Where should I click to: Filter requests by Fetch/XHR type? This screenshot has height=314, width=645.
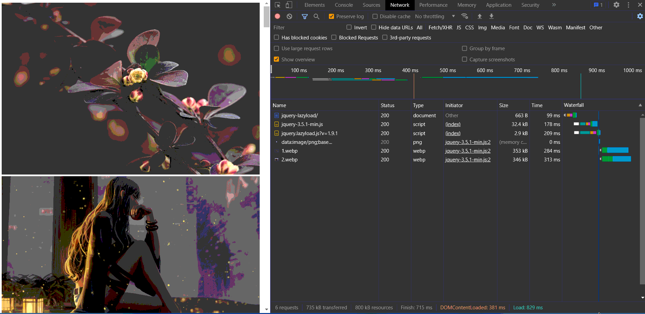(x=440, y=28)
